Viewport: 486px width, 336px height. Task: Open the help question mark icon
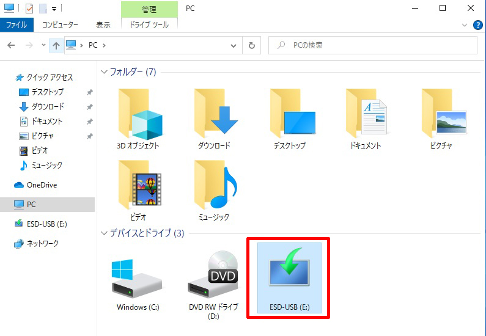478,25
